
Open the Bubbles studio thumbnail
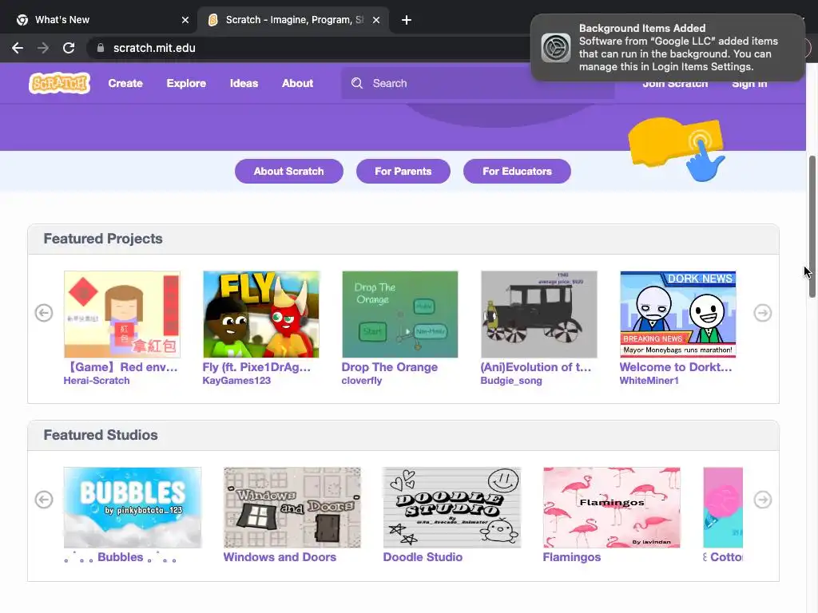coord(133,507)
